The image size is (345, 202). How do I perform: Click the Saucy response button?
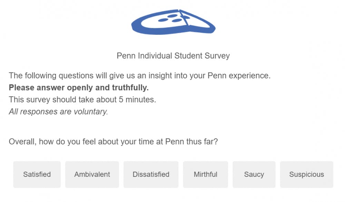coord(254,174)
